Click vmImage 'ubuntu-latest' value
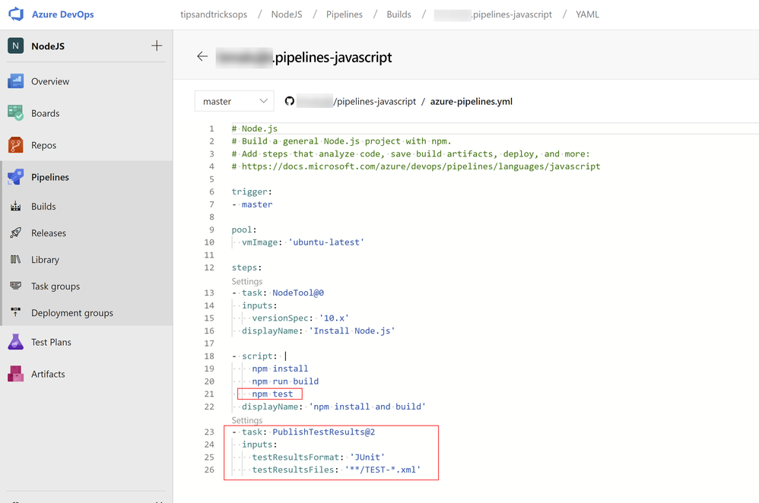This screenshot has height=503, width=759. click(326, 242)
